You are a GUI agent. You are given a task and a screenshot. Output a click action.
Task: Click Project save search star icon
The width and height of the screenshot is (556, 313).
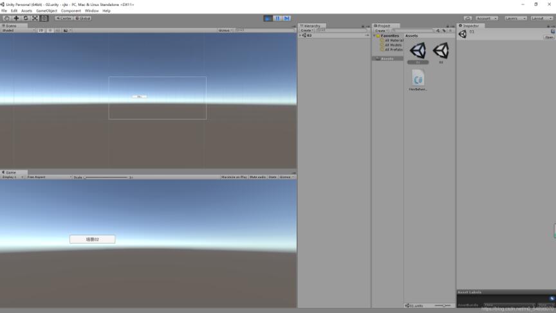pos(450,31)
